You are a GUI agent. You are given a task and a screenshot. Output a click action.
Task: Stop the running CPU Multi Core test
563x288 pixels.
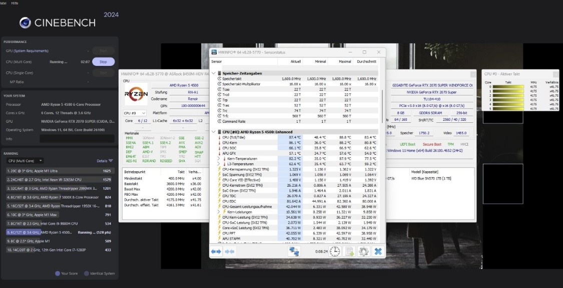[103, 62]
